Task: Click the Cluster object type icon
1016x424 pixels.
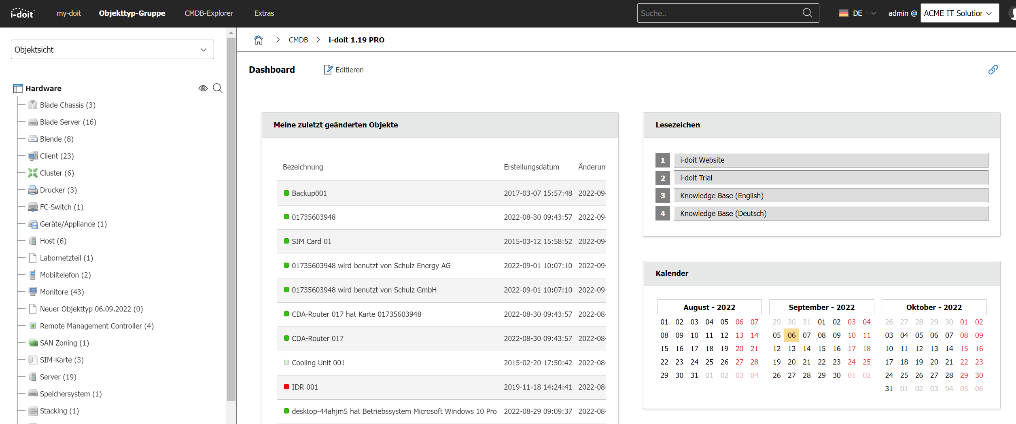Action: [32, 173]
